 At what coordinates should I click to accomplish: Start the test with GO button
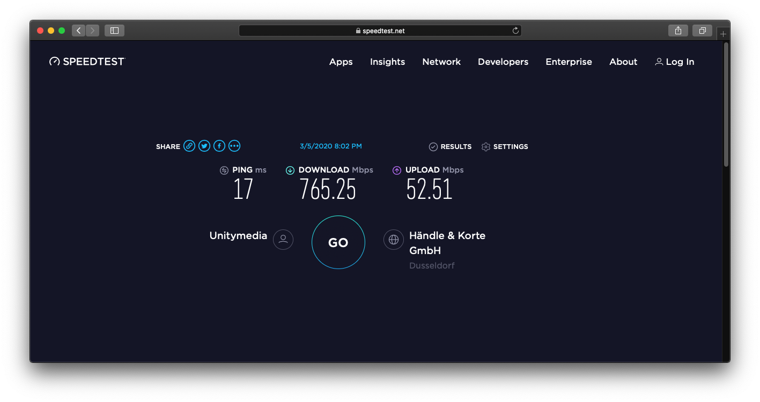point(338,242)
